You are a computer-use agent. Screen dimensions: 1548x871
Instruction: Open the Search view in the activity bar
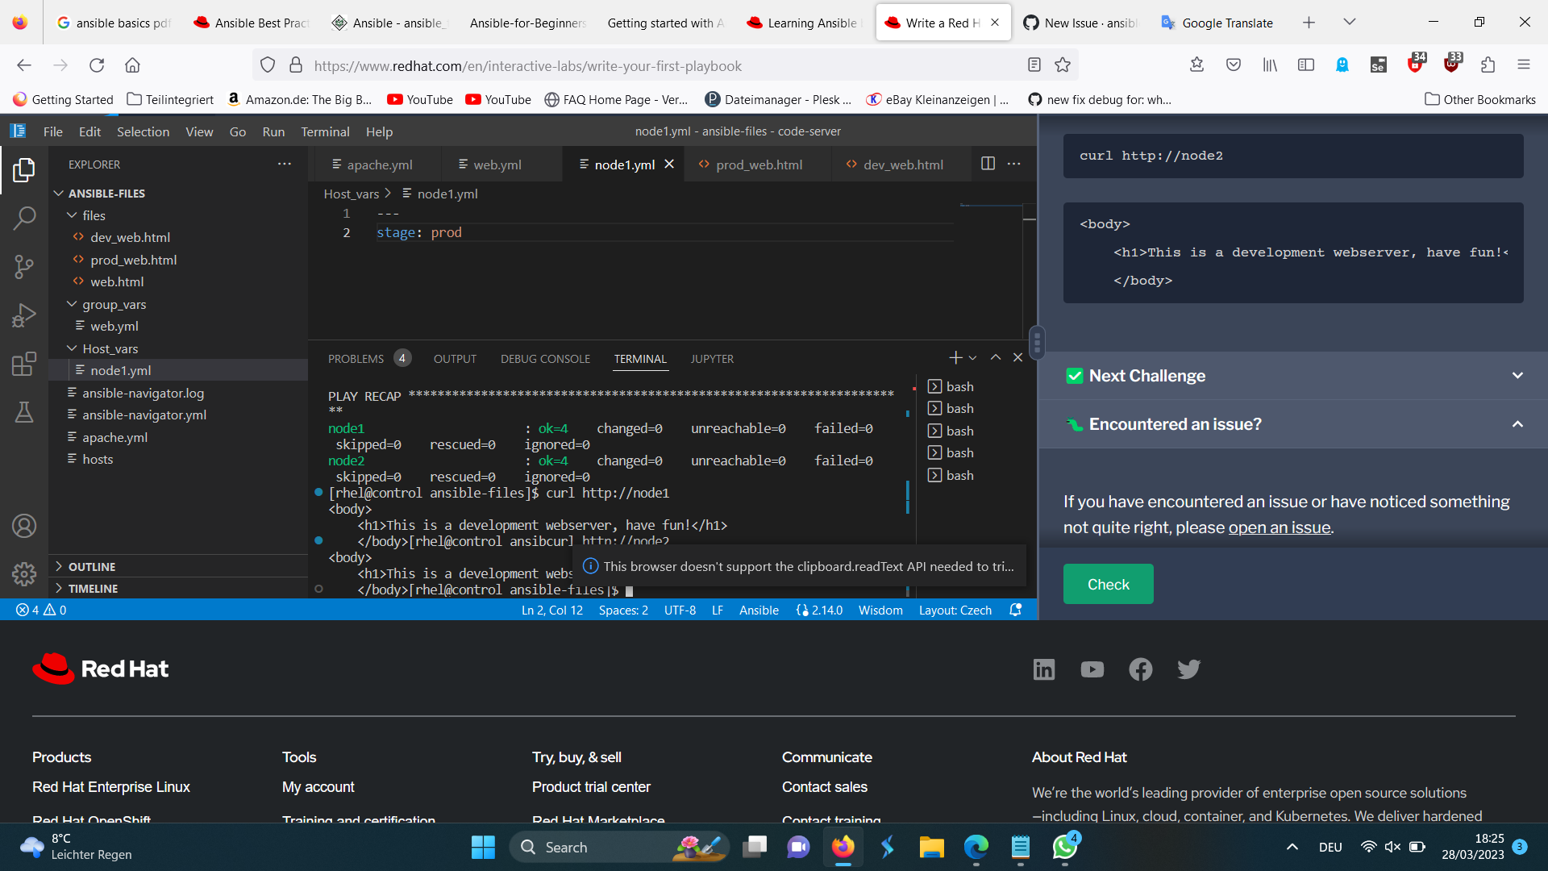tap(24, 218)
